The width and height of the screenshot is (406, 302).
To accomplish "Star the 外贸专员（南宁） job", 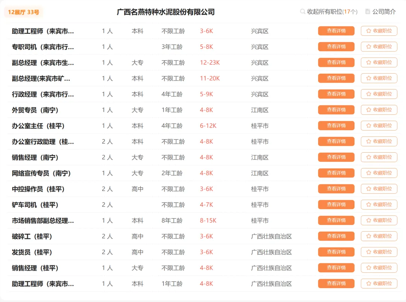I will pyautogui.click(x=379, y=110).
